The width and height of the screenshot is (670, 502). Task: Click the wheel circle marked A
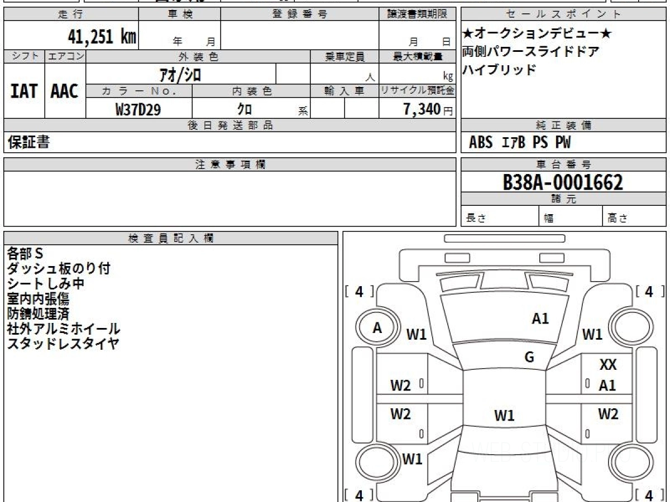click(377, 329)
